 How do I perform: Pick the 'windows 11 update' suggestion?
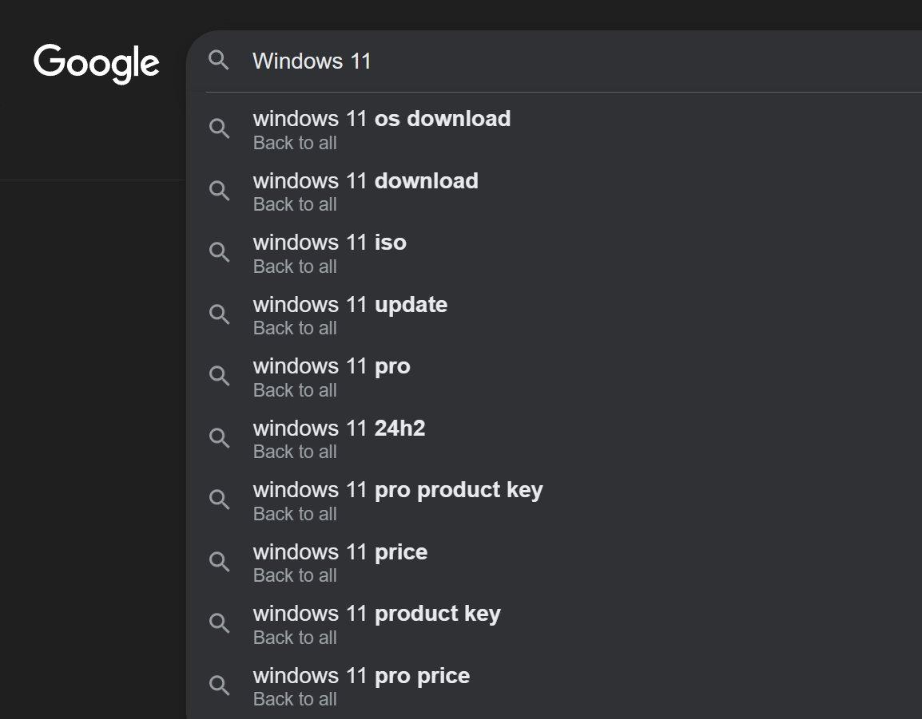coord(554,315)
